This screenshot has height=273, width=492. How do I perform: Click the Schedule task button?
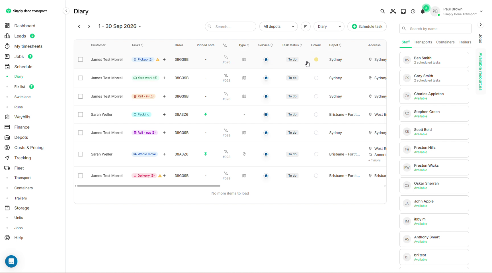367,26
